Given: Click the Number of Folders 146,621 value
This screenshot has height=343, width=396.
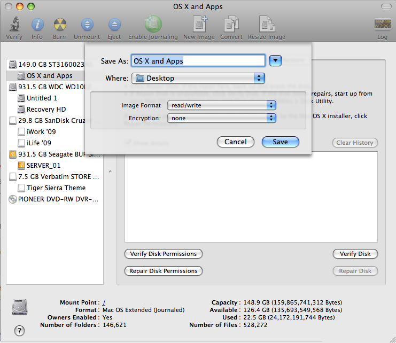Looking at the screenshot, I should pos(114,325).
